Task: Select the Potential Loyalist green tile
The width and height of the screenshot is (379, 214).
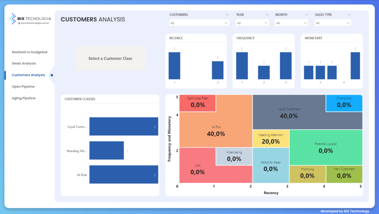Action: [x=325, y=147]
